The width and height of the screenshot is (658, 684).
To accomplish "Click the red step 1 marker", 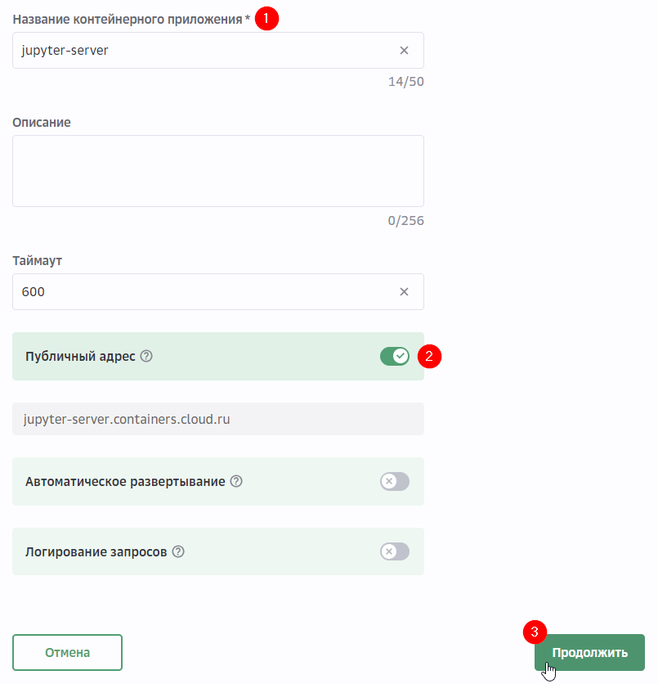I will 266,18.
